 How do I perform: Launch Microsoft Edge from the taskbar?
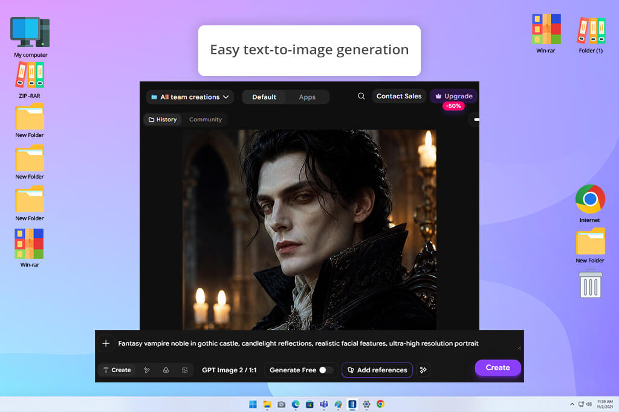point(295,404)
